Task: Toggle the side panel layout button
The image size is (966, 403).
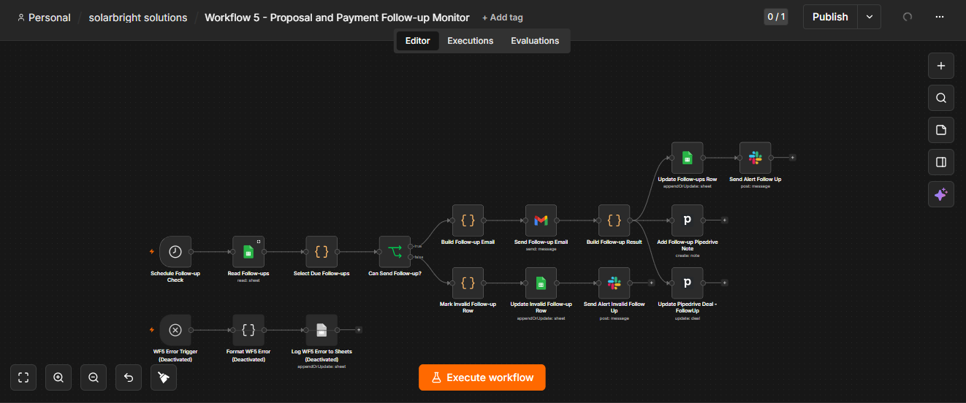Action: point(940,162)
